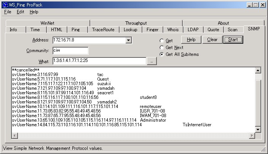Viewport: 268px width, 154px height.
Task: Switch to the TraceRoute tab
Action: tap(103, 30)
